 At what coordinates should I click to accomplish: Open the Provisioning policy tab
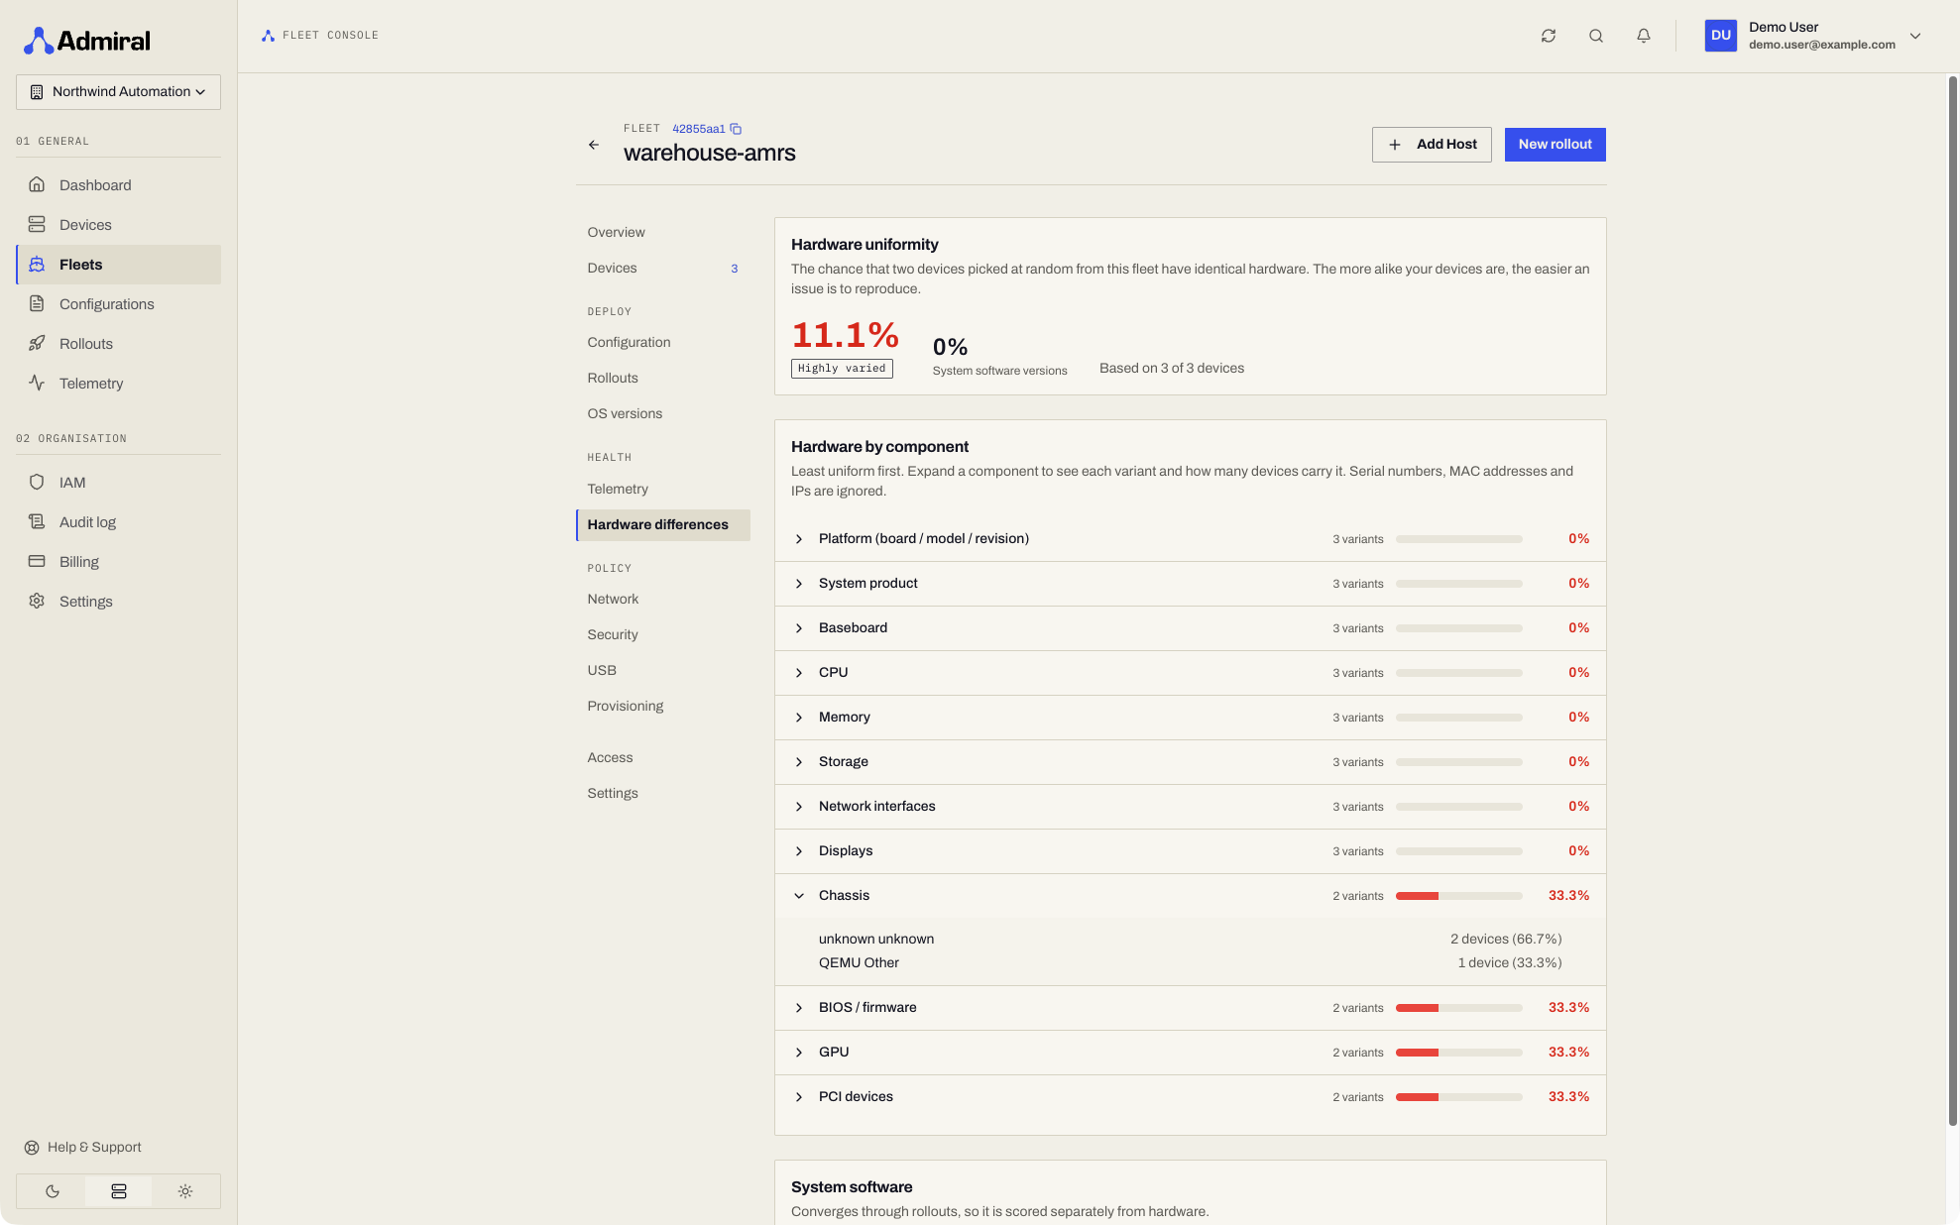coord(662,706)
